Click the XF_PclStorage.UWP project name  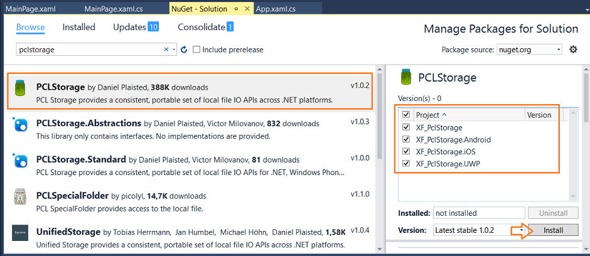(448, 164)
